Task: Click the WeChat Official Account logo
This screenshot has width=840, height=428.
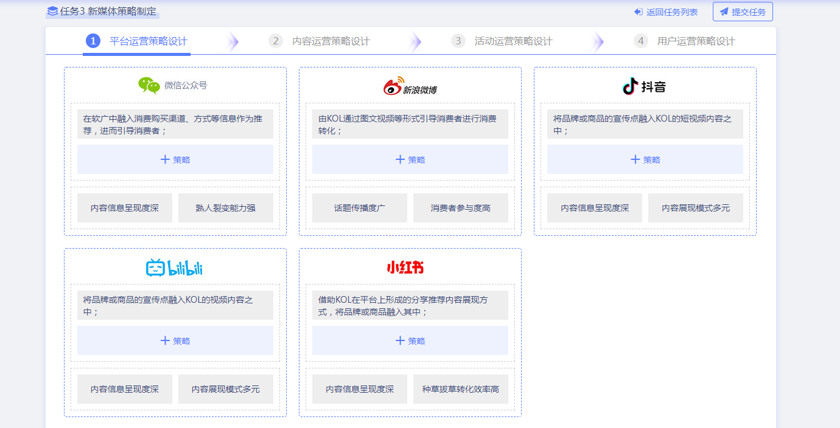Action: [x=173, y=85]
